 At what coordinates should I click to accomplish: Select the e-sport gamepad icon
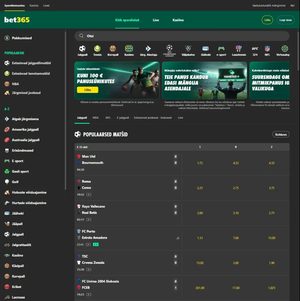221,49
